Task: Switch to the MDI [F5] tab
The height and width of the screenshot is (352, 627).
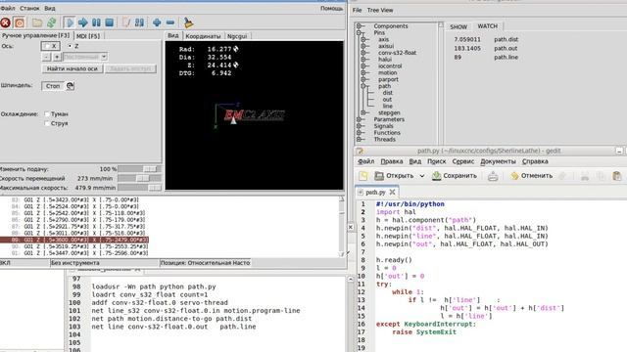Action: (x=88, y=36)
